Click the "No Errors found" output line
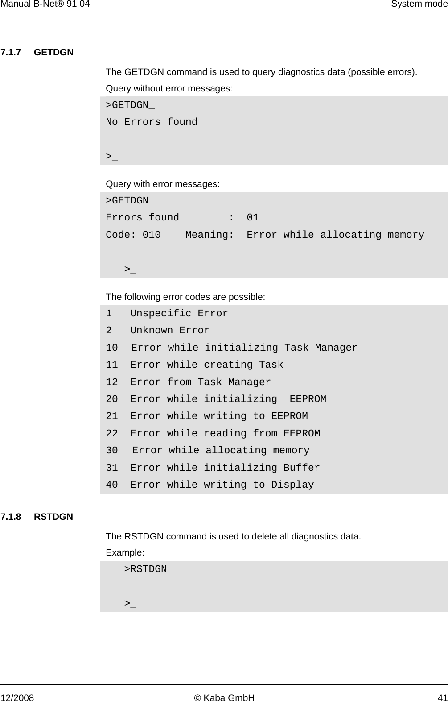Screen dimensions: 448x701 pos(152,122)
